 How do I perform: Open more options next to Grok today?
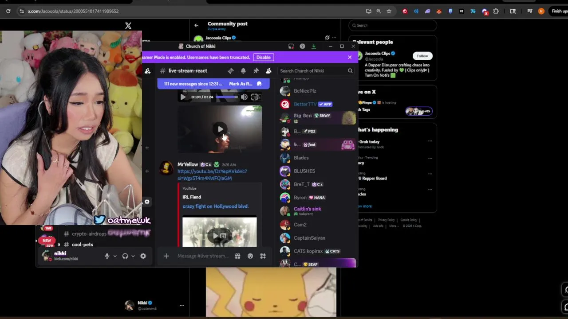coord(430,141)
